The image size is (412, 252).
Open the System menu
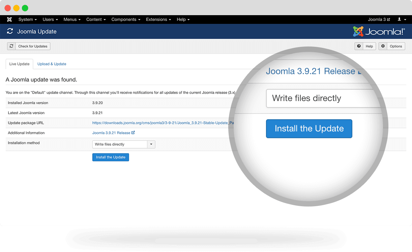(28, 20)
